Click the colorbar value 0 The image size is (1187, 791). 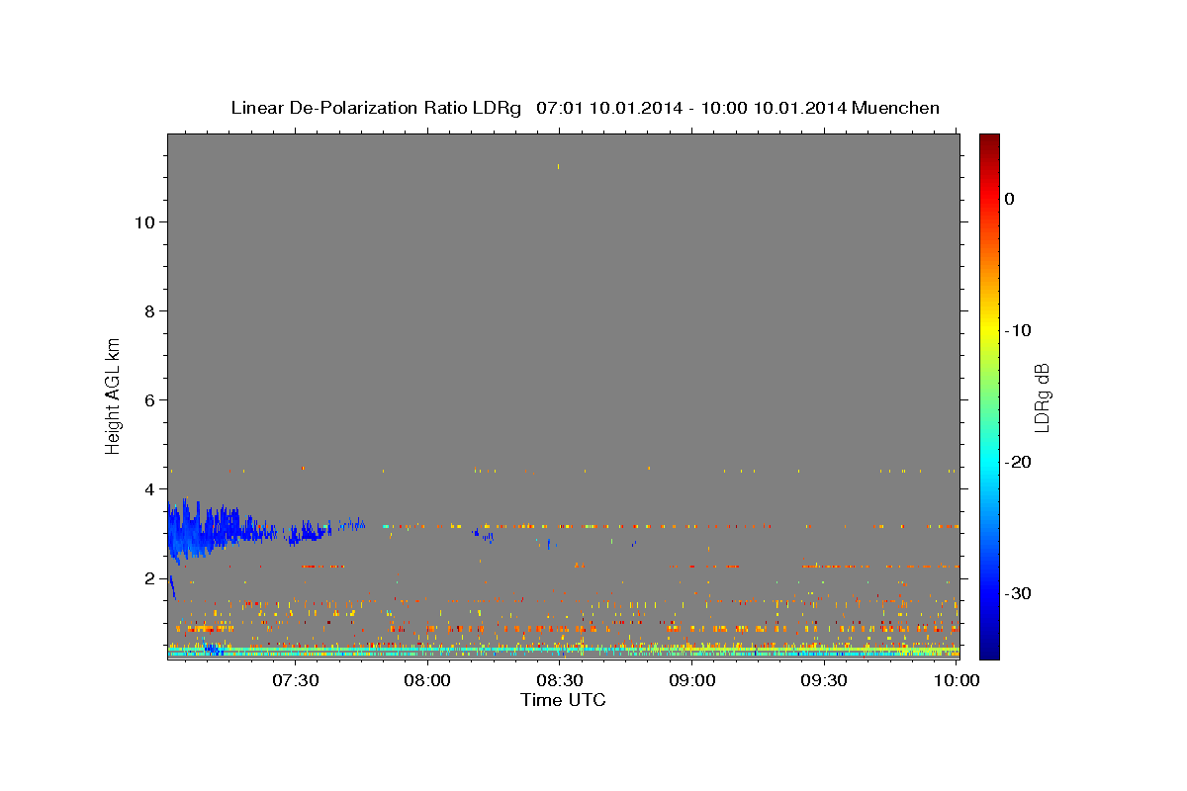(1010, 199)
